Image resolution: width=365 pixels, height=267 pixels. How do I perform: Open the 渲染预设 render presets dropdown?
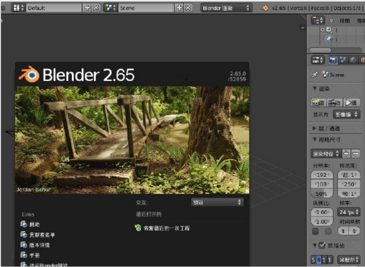point(326,154)
